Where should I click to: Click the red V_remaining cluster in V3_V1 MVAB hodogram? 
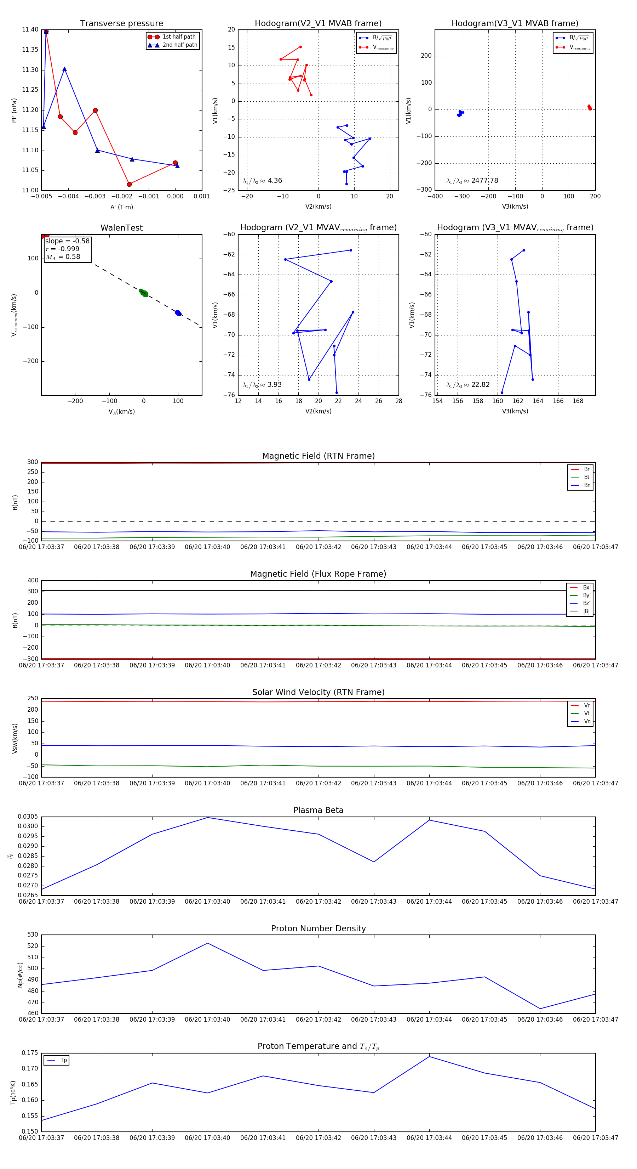[x=589, y=108]
